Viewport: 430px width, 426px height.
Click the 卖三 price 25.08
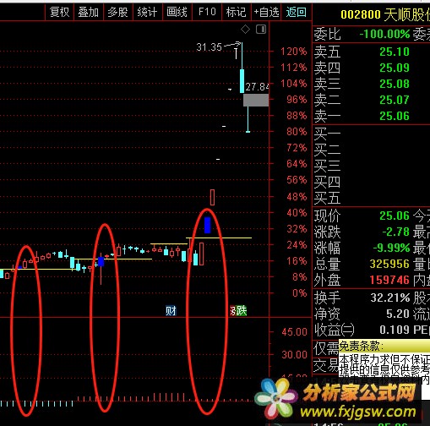point(395,84)
